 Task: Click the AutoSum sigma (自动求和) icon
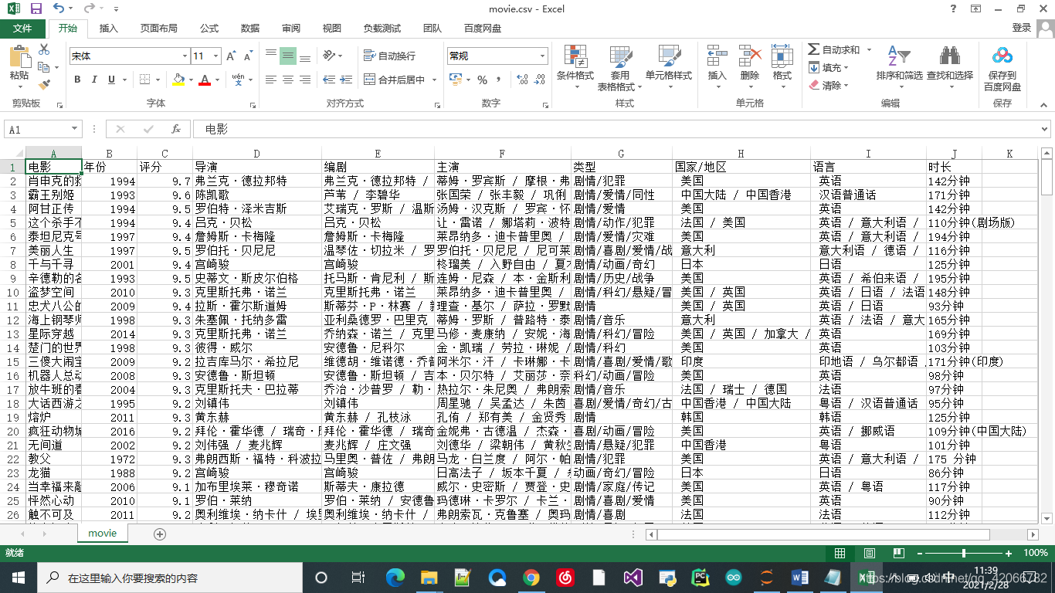tap(813, 49)
